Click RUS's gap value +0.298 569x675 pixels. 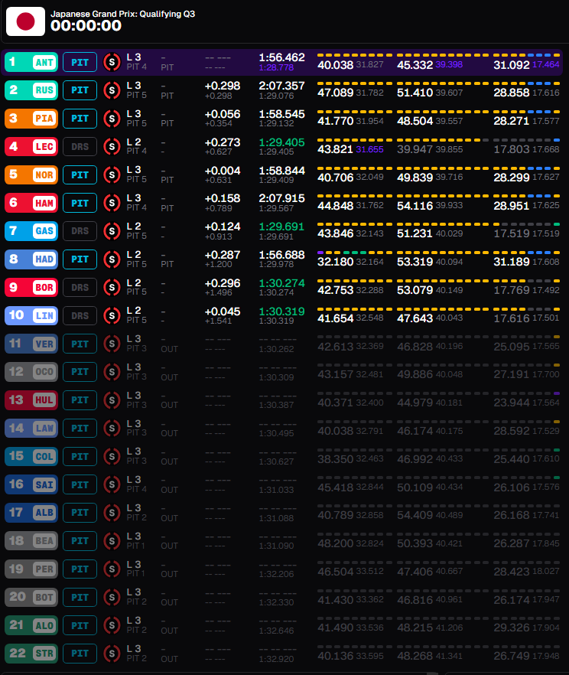(223, 86)
